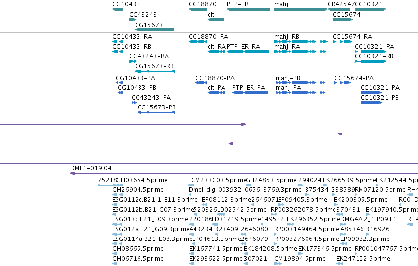The image size is (418, 266).
Task: Select the EK177346.5prime label
Action: point(325,249)
